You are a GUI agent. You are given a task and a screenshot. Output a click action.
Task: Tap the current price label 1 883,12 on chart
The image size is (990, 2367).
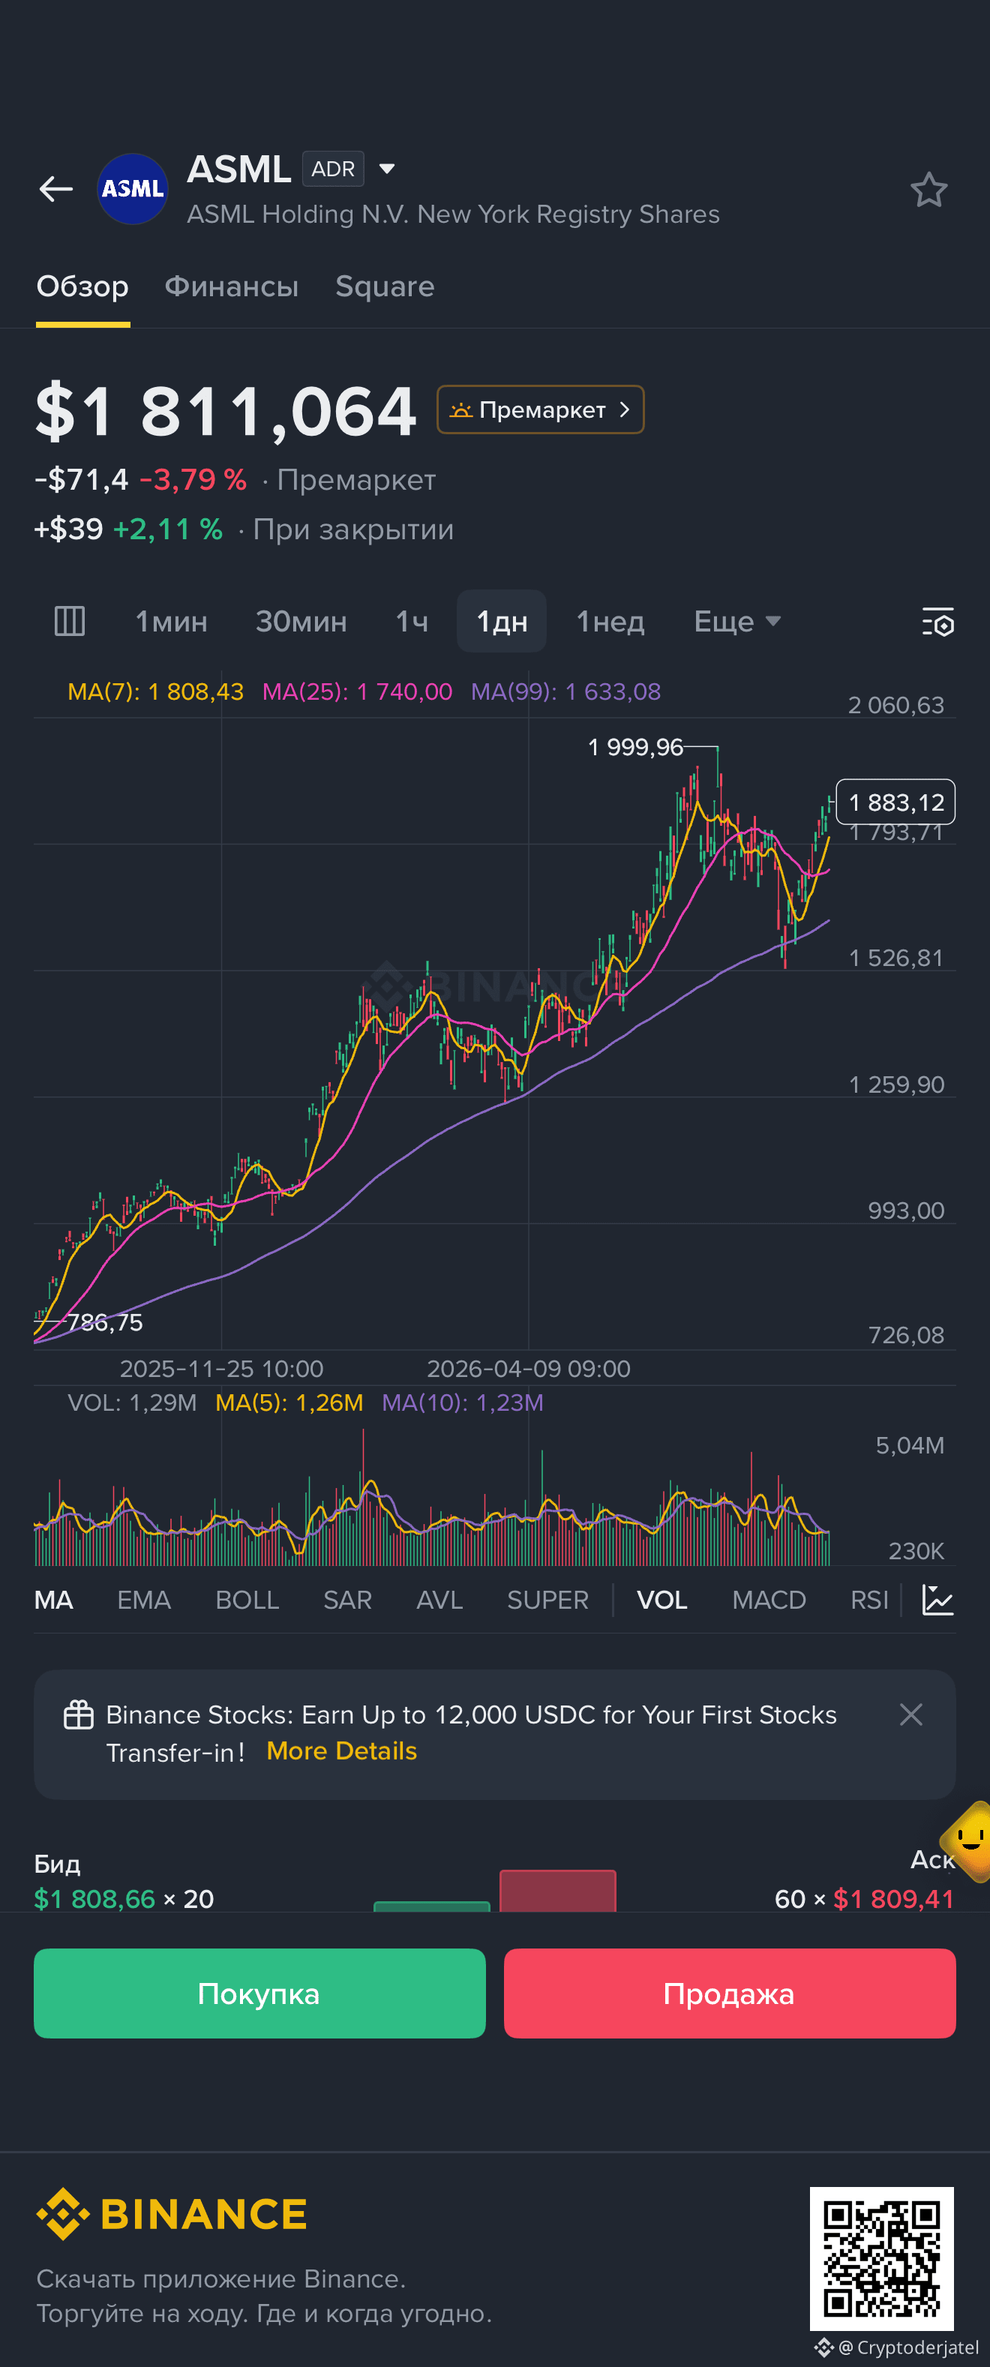click(x=896, y=802)
